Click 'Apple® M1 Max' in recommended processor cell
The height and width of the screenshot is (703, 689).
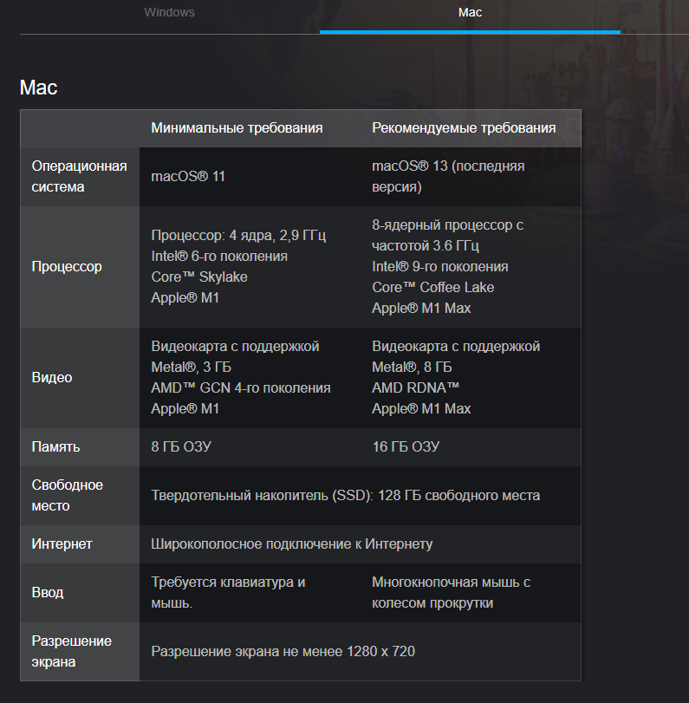click(x=421, y=309)
